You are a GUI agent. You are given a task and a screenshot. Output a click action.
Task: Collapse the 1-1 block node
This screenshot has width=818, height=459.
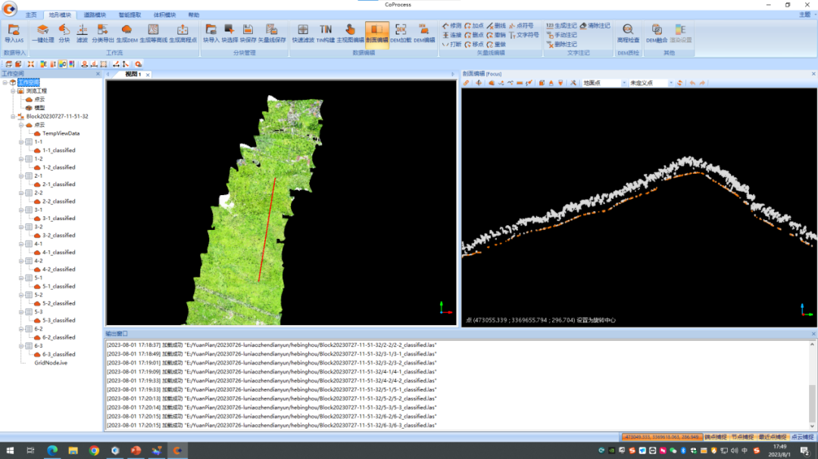(x=21, y=141)
